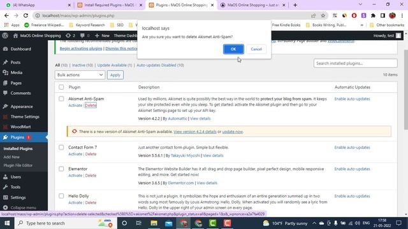Check the Contact Form 7 checkbox
This screenshot has height=229, width=408.
coord(61,147)
